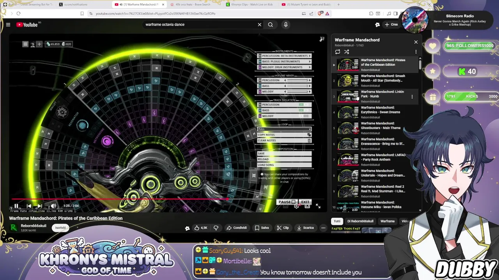Open the Loop FULL dropdown
499x280 pixels.
(284, 129)
